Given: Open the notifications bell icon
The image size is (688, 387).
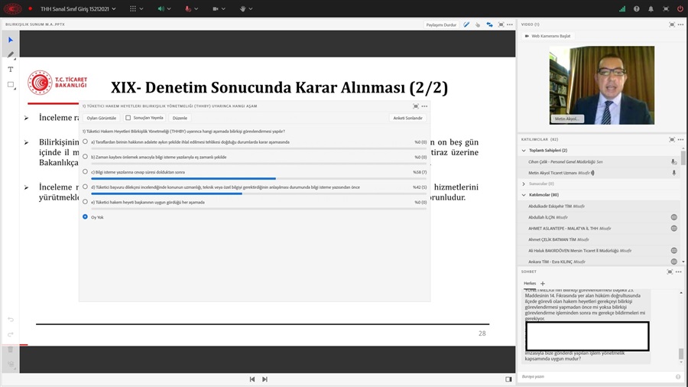Looking at the screenshot, I should pyautogui.click(x=651, y=8).
